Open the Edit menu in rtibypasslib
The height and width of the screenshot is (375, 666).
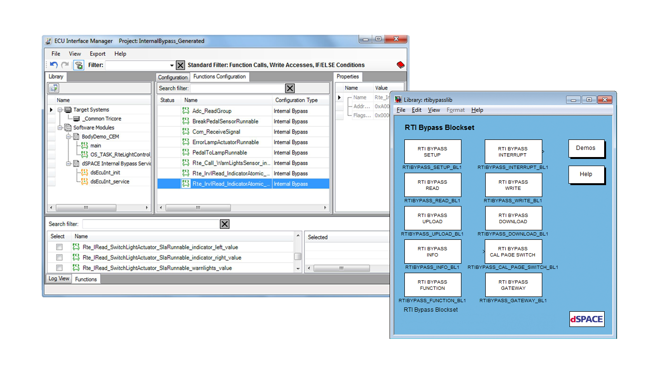pos(417,110)
